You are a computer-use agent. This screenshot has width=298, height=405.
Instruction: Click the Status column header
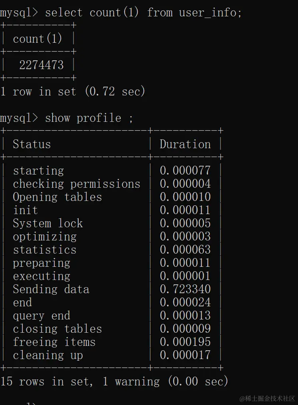[32, 144]
